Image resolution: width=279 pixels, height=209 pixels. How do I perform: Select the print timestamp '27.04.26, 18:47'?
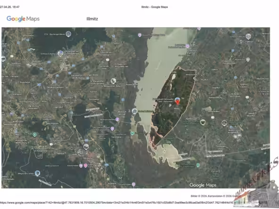pos(9,7)
